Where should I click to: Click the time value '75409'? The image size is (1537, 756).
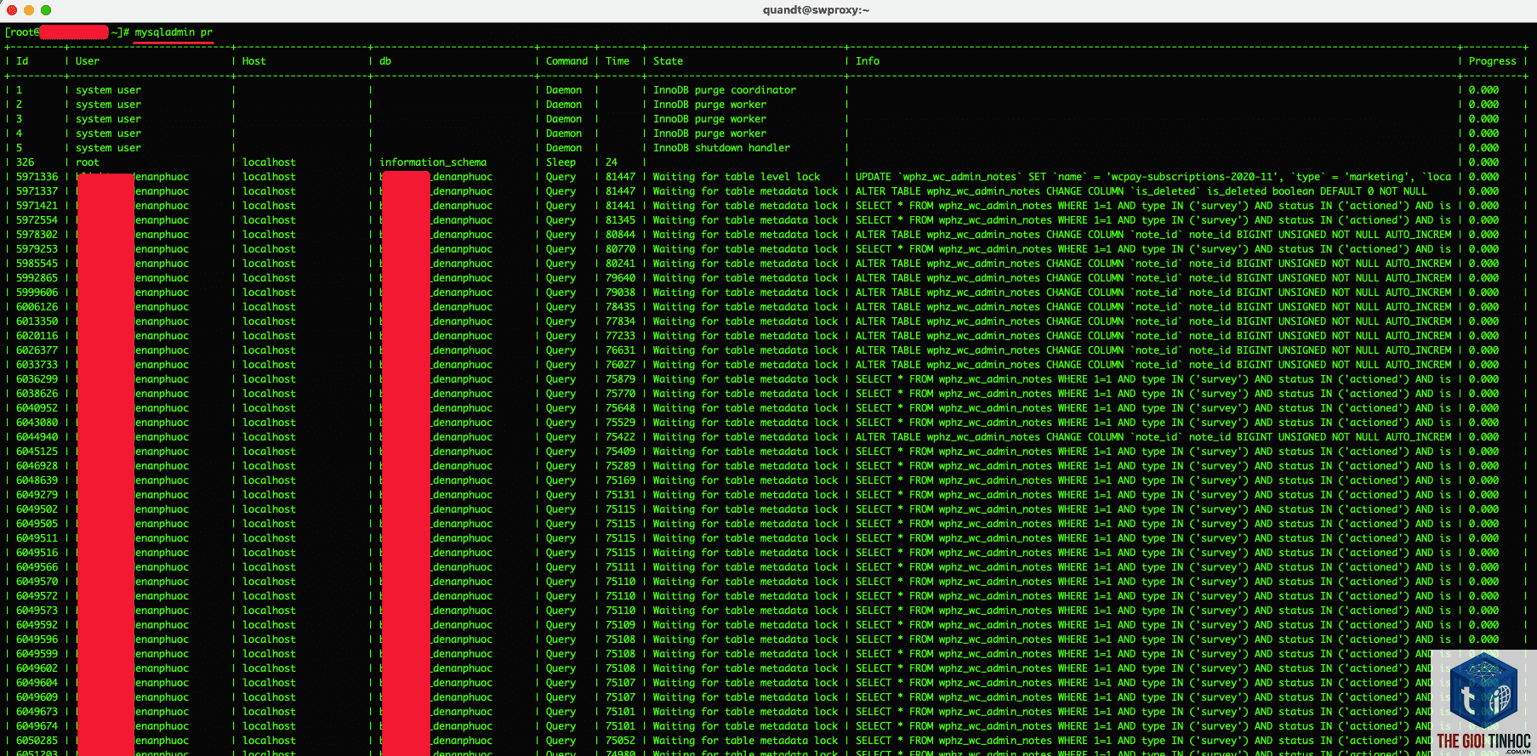[x=620, y=452]
